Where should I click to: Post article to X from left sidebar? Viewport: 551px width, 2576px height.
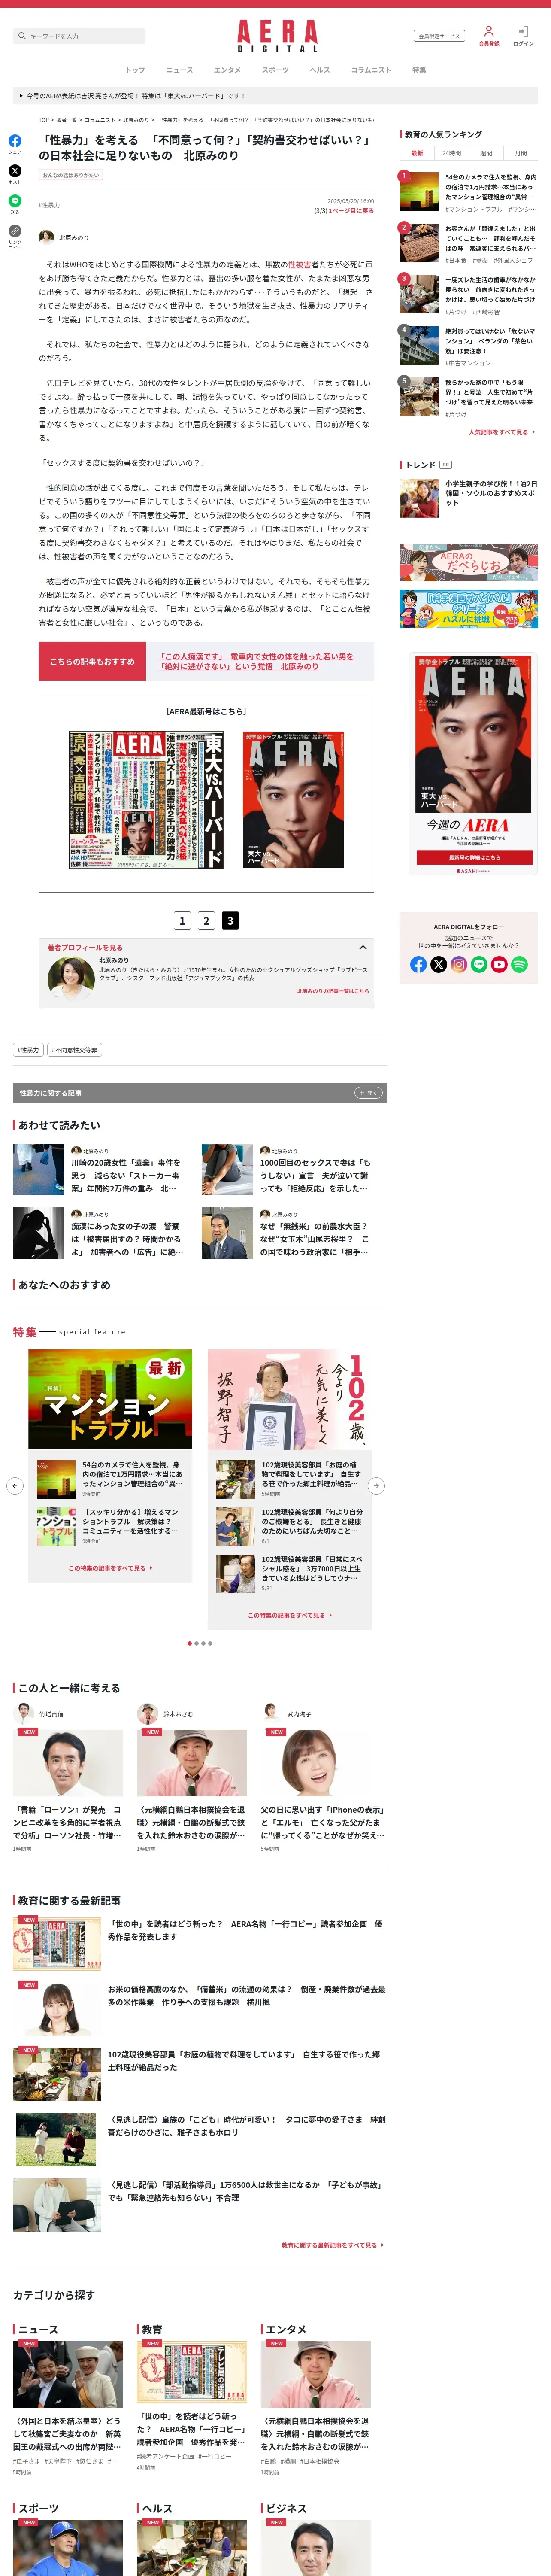click(15, 171)
